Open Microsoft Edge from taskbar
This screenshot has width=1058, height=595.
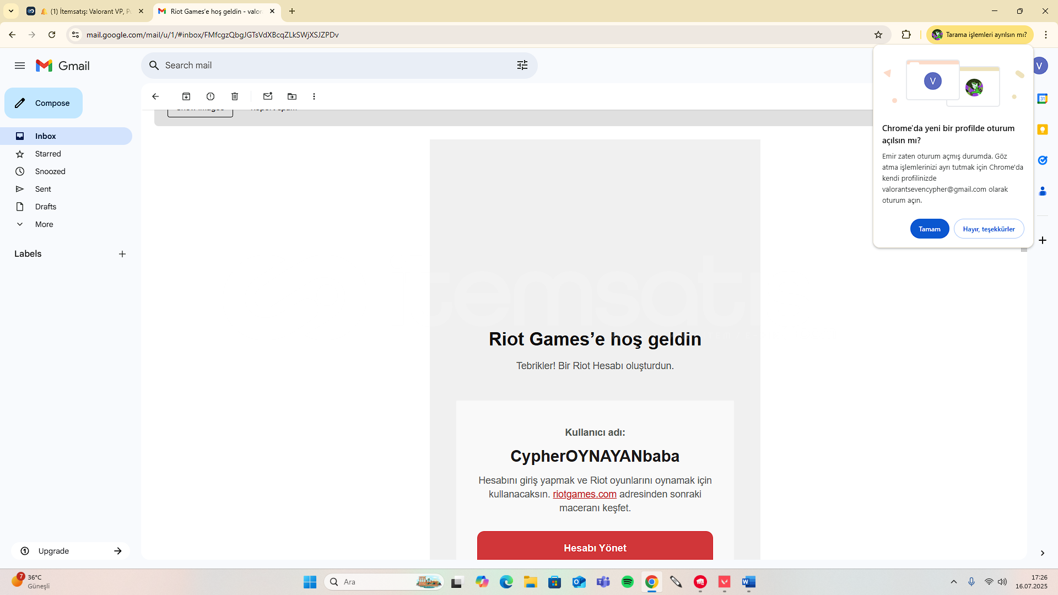pos(506,582)
